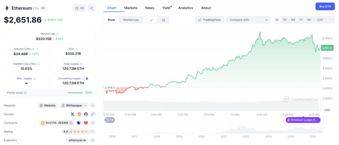Image resolution: width=339 pixels, height=145 pixels.
Task: Click the 2,456.3 open price label
Action: 110,87
